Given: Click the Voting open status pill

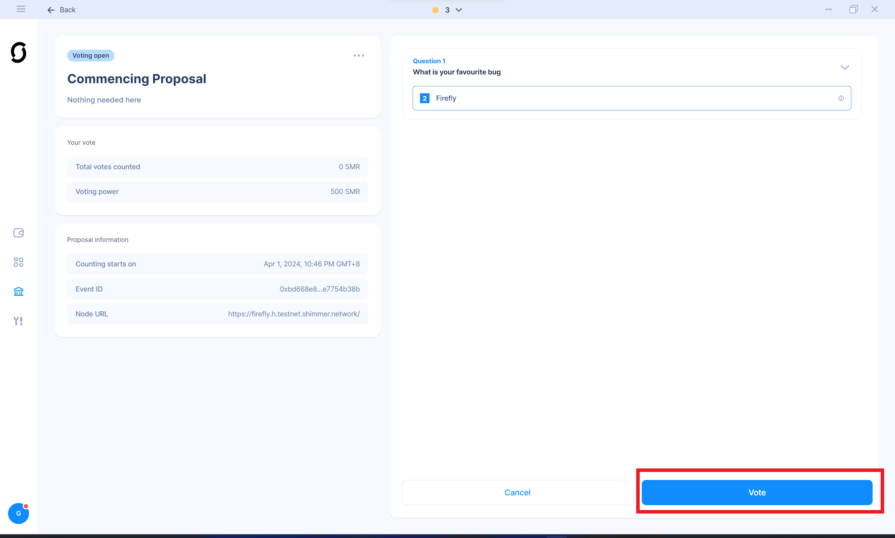Looking at the screenshot, I should 91,56.
